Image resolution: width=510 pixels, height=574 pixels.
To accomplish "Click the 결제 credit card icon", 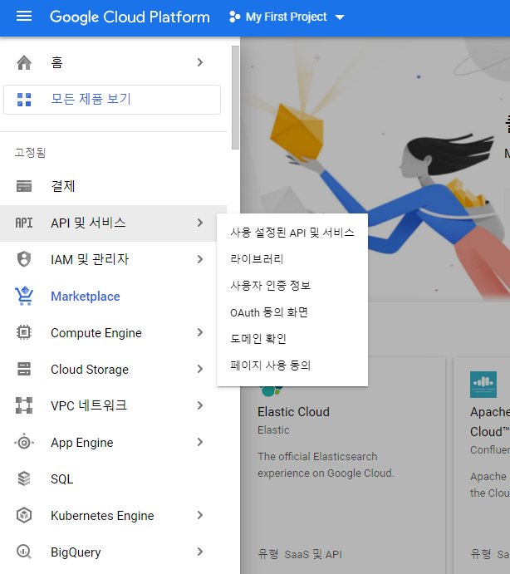I will coord(24,186).
